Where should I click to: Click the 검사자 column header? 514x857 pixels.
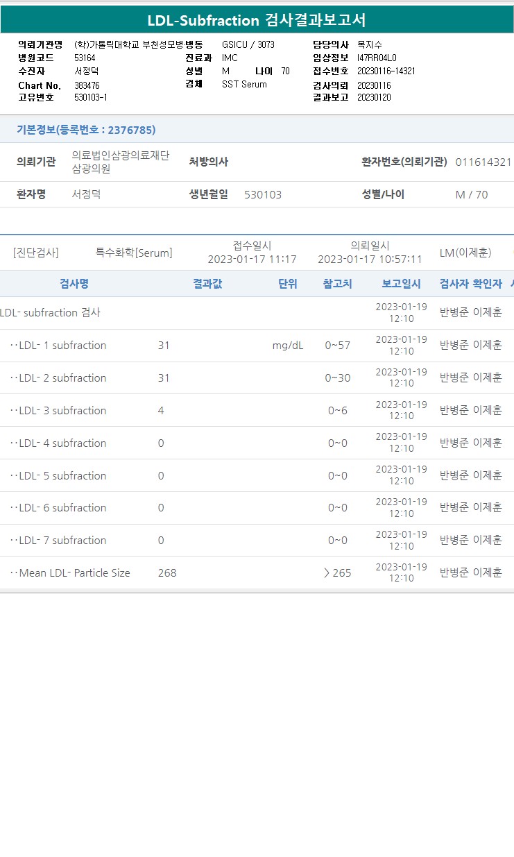pos(454,284)
